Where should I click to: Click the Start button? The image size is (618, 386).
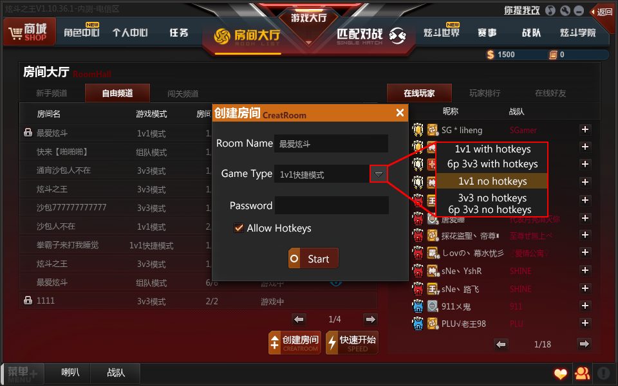pyautogui.click(x=314, y=259)
